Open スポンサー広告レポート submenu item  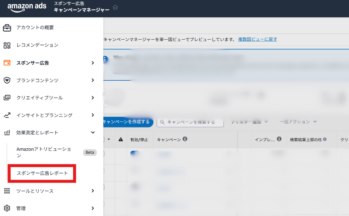[x=42, y=173]
